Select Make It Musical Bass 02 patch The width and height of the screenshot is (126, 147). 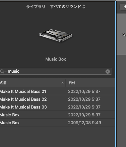58,99
